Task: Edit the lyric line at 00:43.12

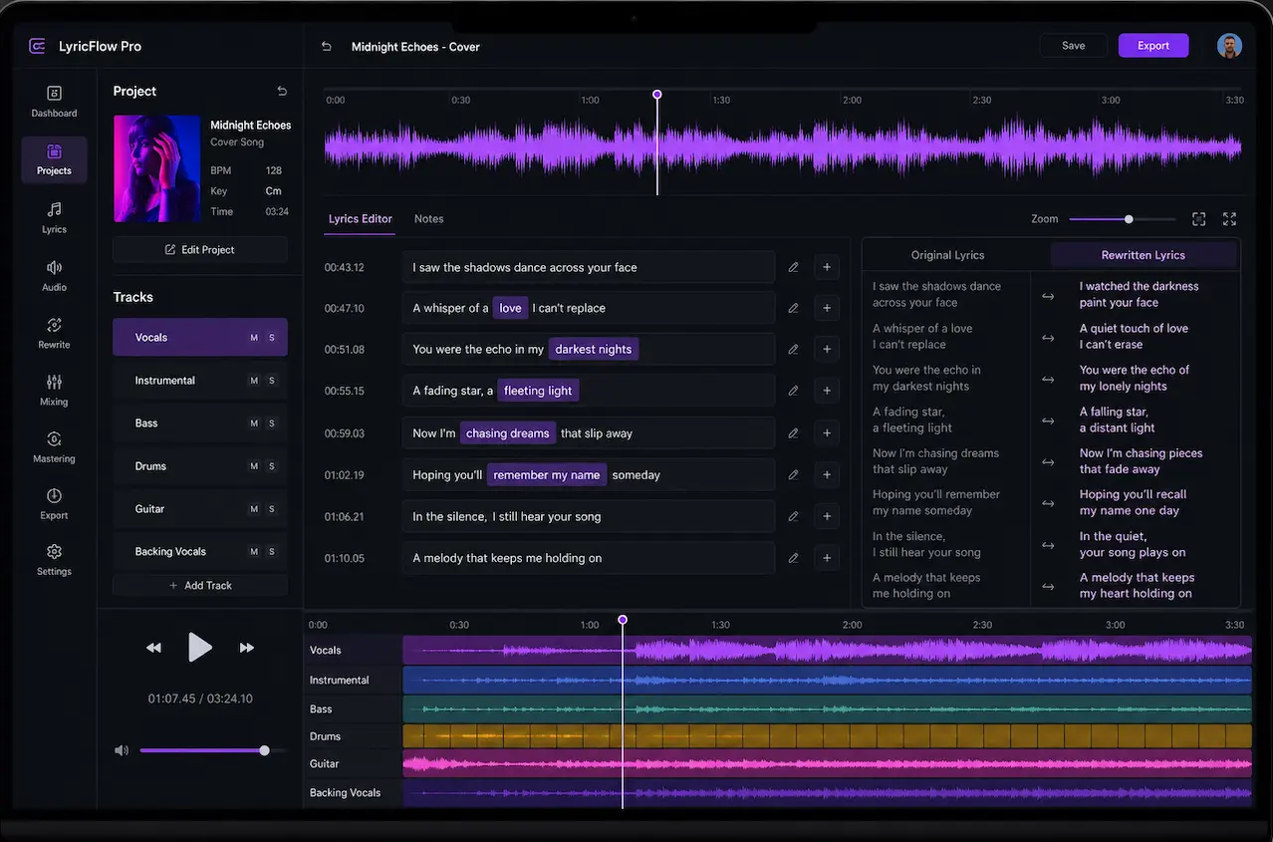Action: coord(793,267)
